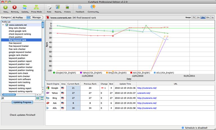
Task: Select 'google rank checker' keyword
Action: pos(19,55)
